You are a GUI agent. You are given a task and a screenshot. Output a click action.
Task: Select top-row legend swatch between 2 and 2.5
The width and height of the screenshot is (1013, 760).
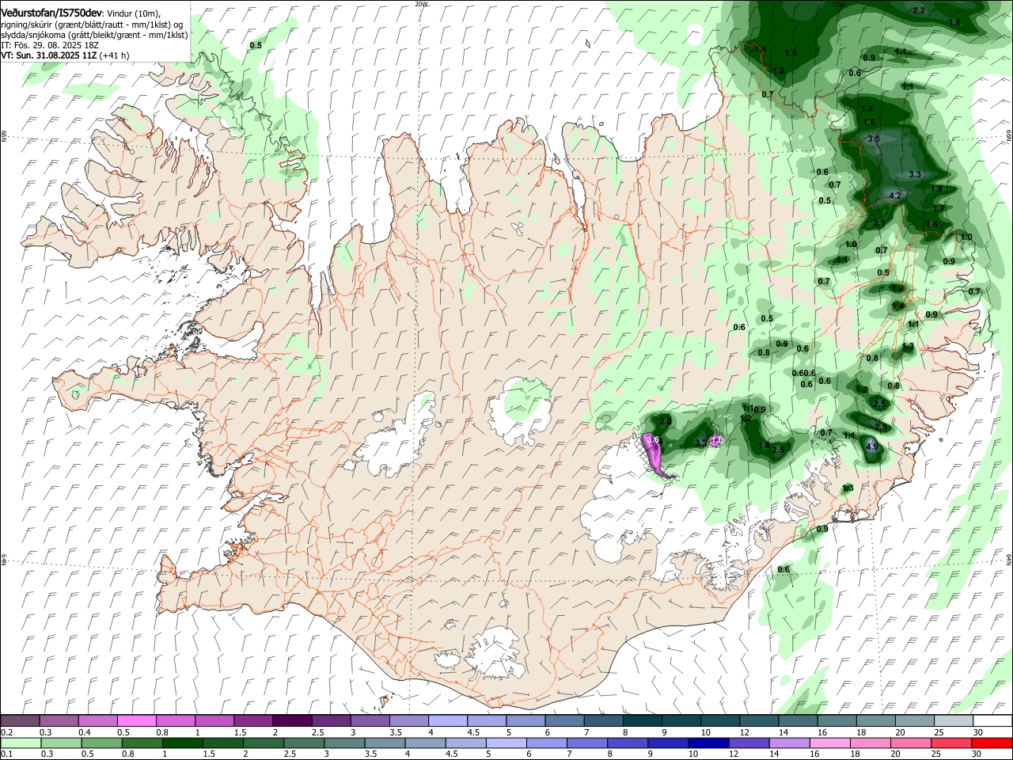click(291, 721)
